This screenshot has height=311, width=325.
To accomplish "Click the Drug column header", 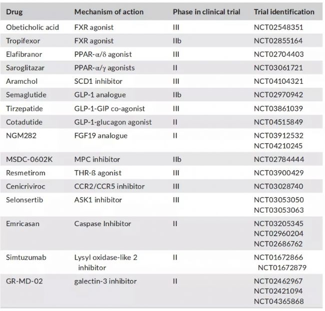I will click(x=14, y=12).
